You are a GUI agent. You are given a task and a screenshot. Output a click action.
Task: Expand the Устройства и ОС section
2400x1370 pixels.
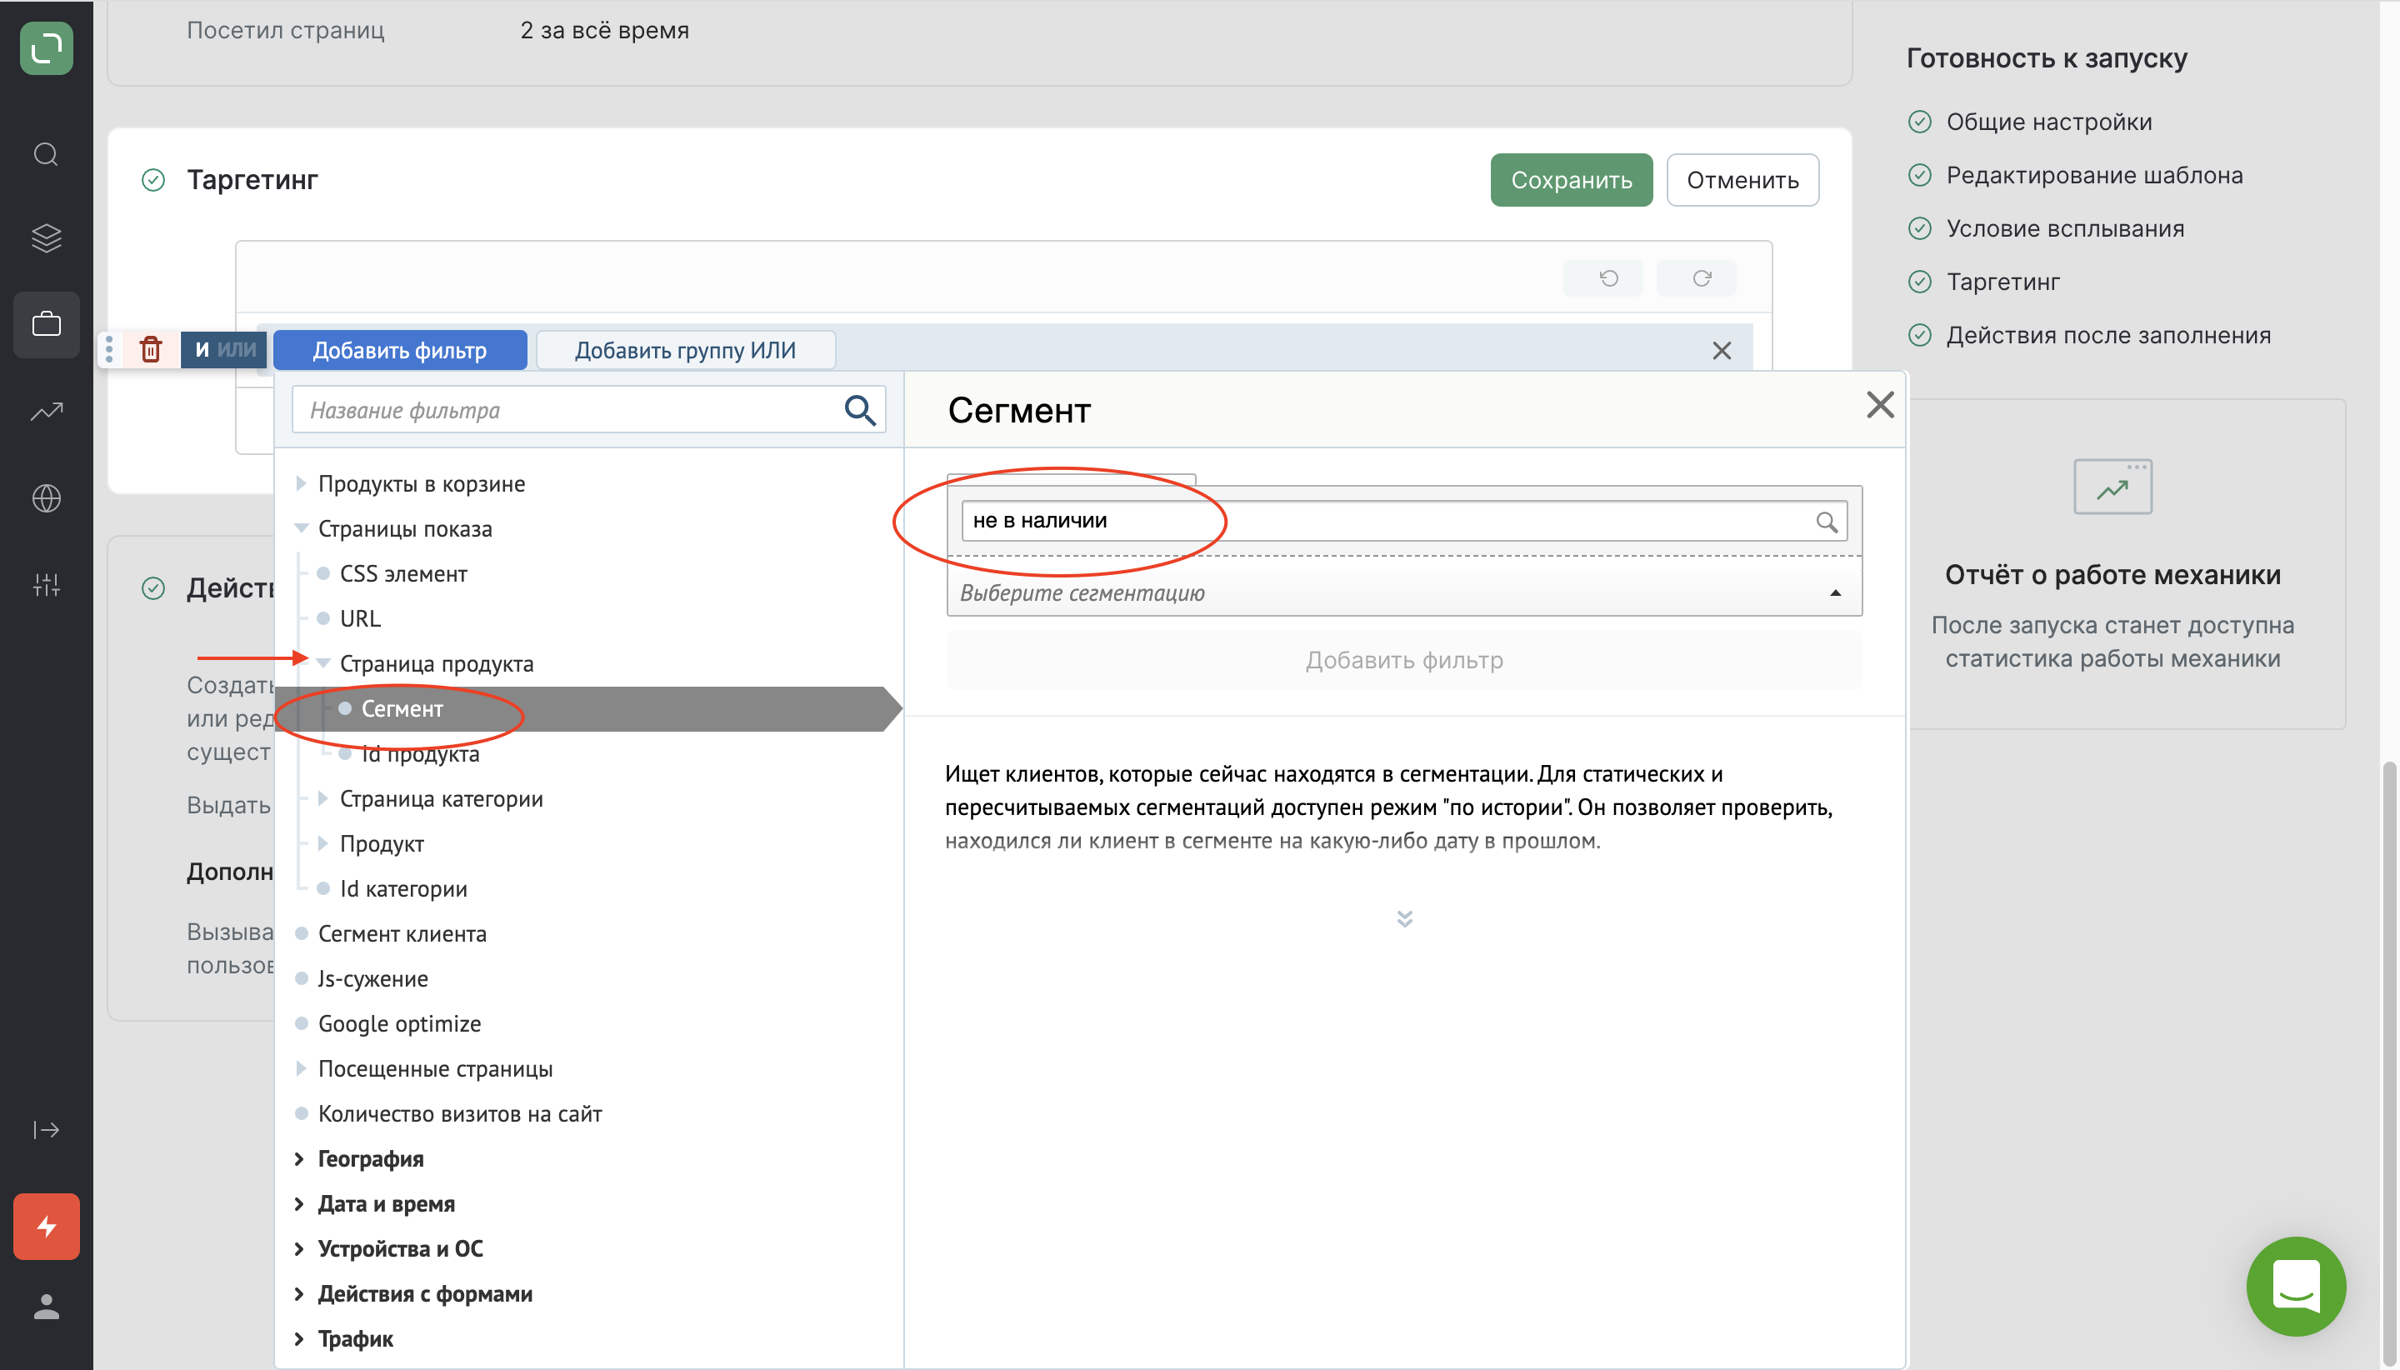(x=298, y=1248)
